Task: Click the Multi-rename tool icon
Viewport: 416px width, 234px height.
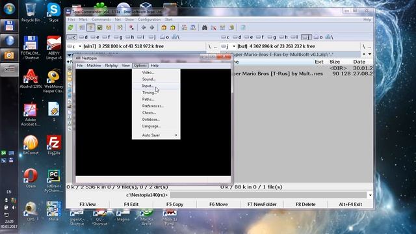Action: pos(214,27)
